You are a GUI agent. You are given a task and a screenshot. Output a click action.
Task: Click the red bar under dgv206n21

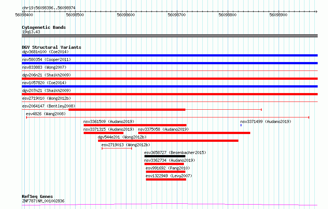coord(170,79)
